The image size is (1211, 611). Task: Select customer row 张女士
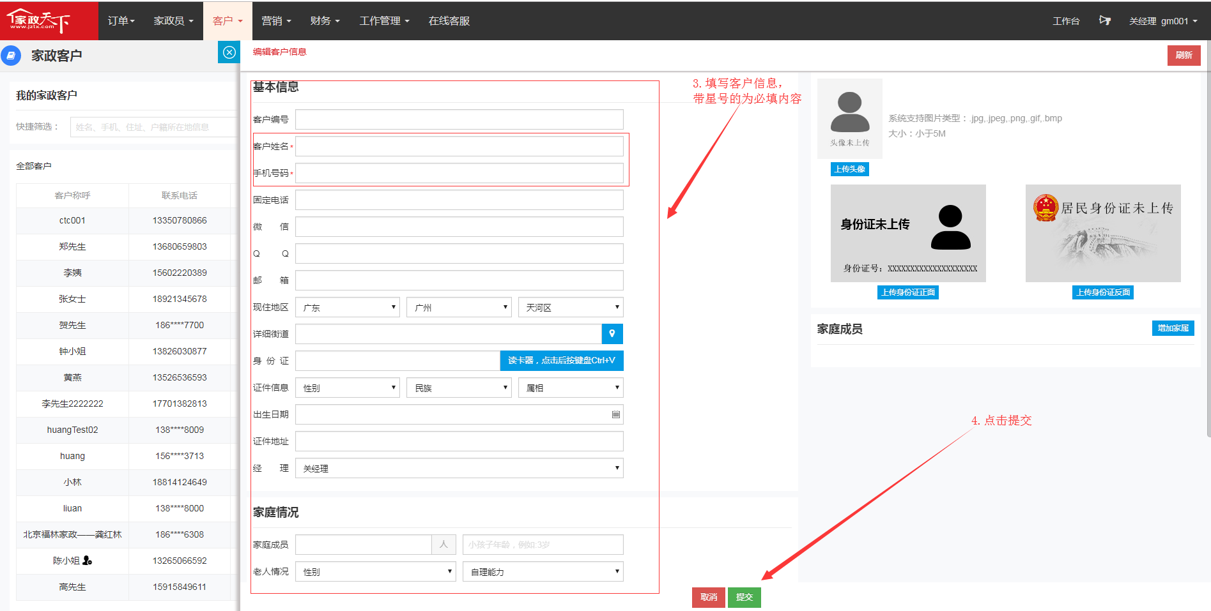click(127, 299)
